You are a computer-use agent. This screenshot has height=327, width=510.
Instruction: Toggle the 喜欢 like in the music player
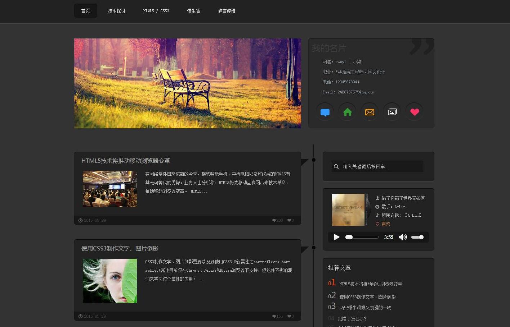click(x=384, y=224)
